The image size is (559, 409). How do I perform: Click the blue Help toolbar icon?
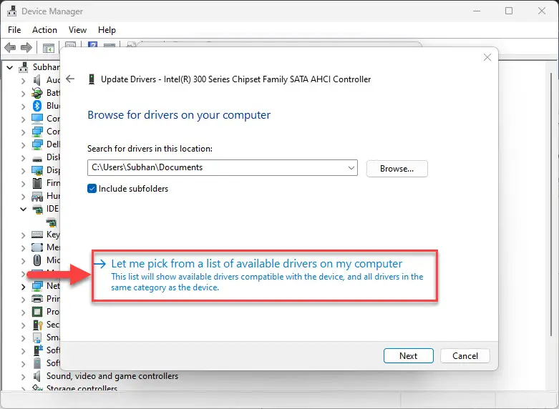click(93, 45)
